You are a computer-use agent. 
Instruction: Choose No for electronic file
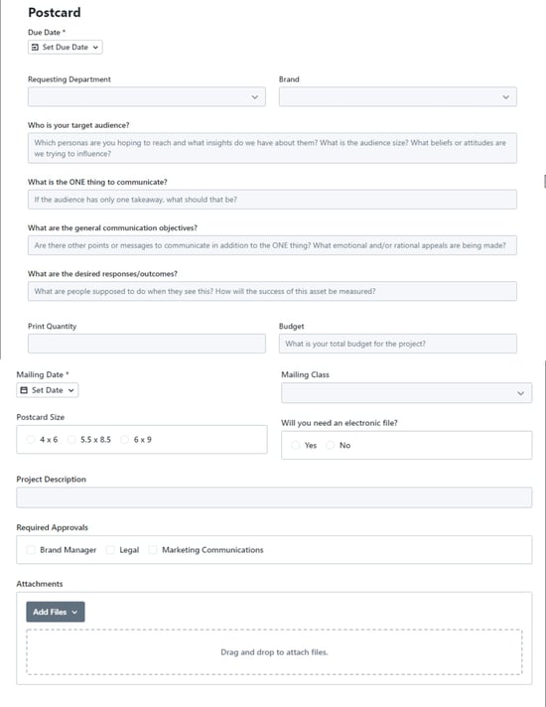coord(330,445)
